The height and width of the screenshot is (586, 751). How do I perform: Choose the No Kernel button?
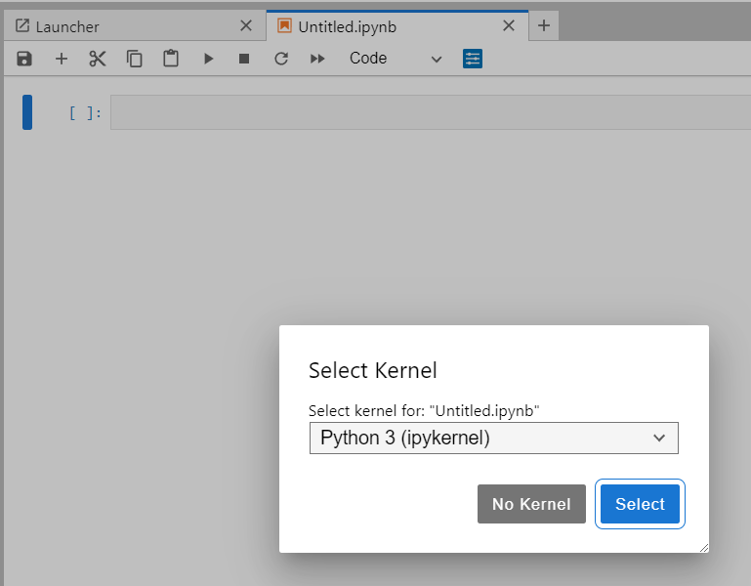[x=531, y=504]
